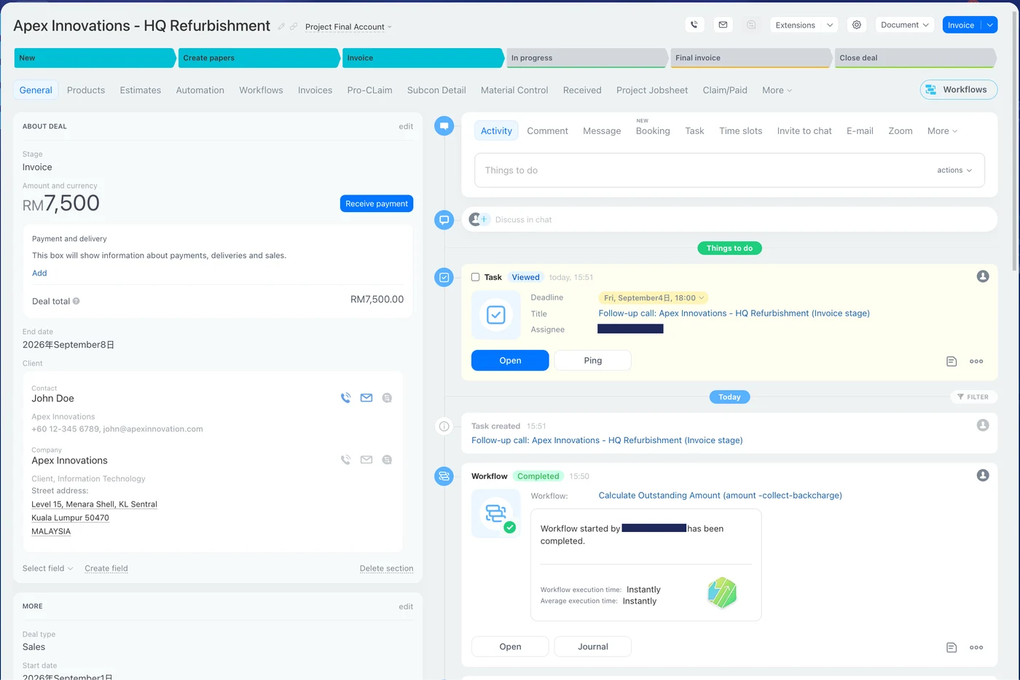Screen dimensions: 1020x680
Task: Copy deal link using chain icon
Action: (294, 26)
